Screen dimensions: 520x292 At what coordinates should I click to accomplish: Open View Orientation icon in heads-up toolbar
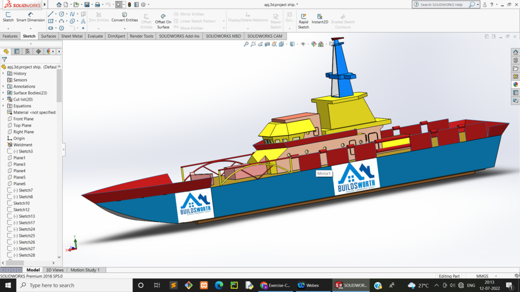[281, 44]
